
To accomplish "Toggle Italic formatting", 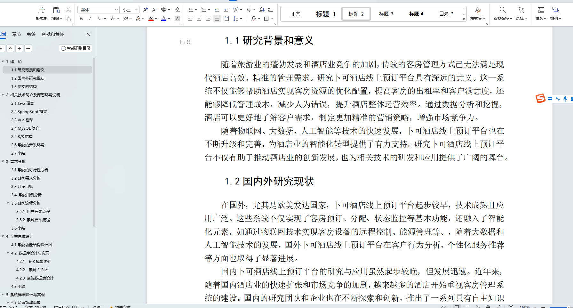I will click(x=90, y=19).
